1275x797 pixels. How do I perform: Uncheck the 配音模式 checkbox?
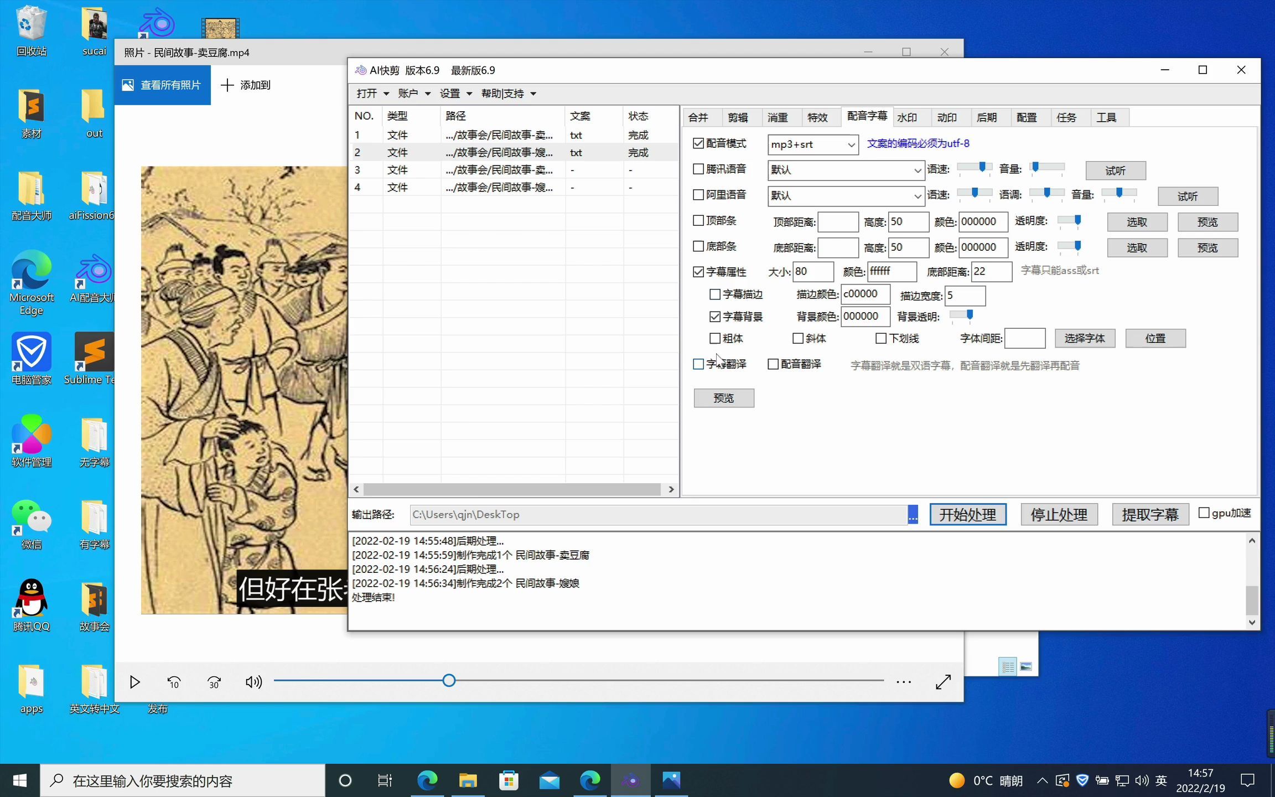tap(698, 143)
